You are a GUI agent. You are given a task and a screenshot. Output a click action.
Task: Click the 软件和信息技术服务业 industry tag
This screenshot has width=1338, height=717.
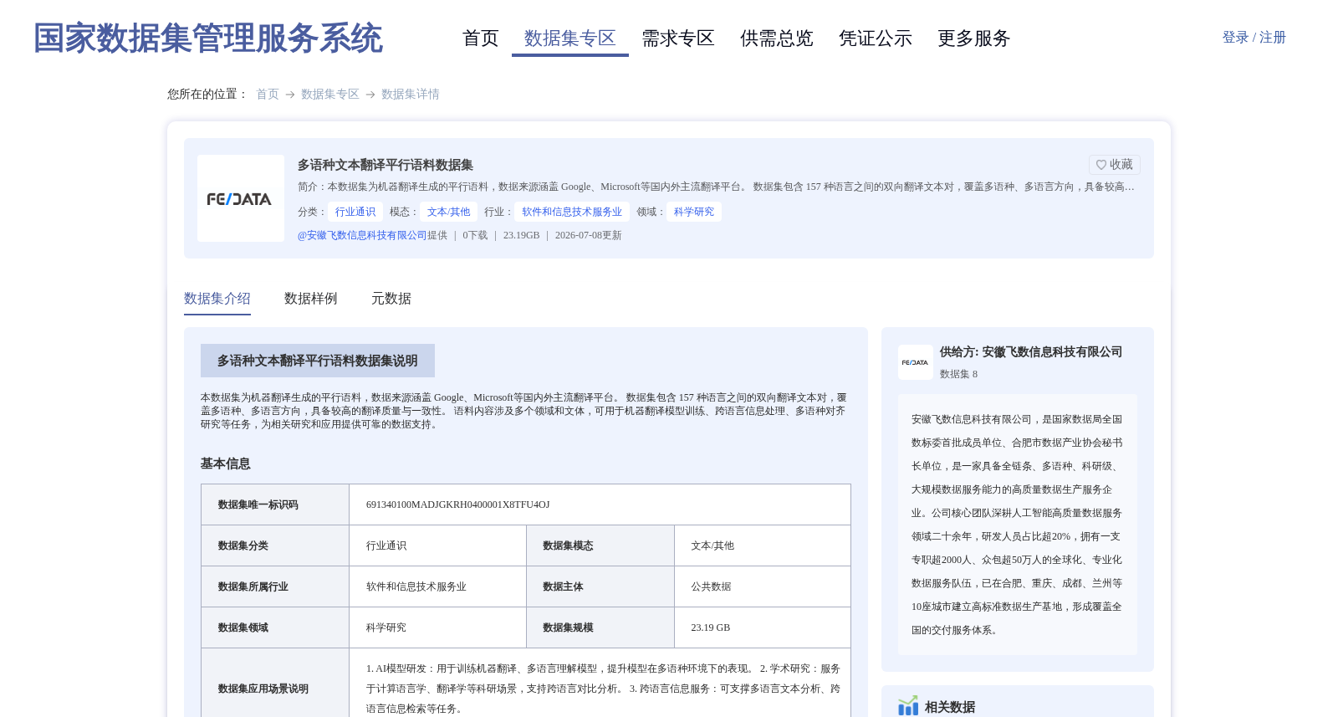click(573, 212)
